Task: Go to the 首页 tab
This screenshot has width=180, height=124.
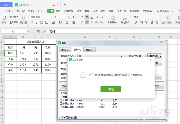Action: tap(6, 5)
